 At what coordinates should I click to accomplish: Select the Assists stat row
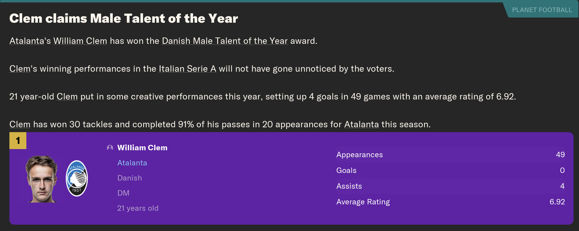click(450, 186)
